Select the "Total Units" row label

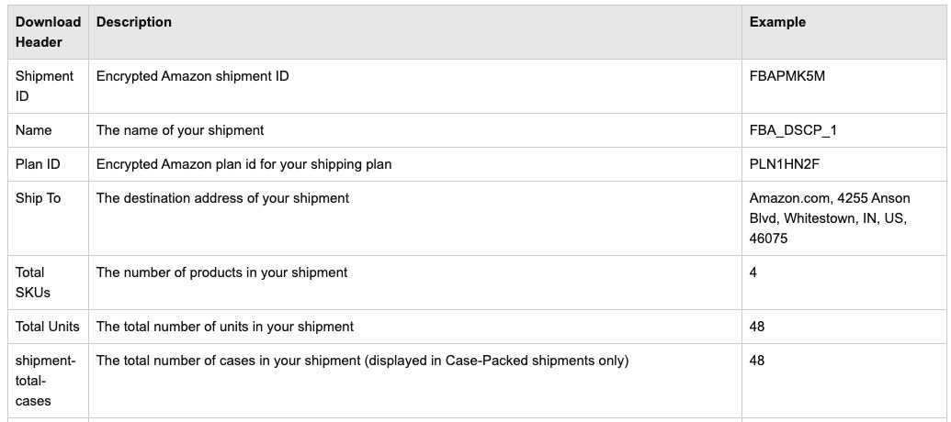[48, 327]
